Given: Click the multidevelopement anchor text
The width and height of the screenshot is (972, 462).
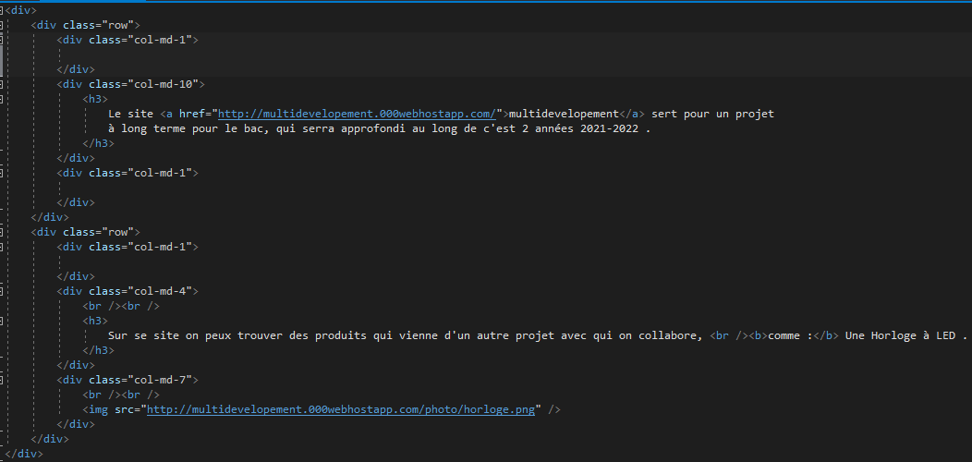Looking at the screenshot, I should pos(564,114).
